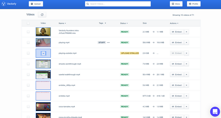Viewport: 221px width, 118px height.
Task: Click Embed for shoobx-workthrough.mp4
Action: coord(177,64)
